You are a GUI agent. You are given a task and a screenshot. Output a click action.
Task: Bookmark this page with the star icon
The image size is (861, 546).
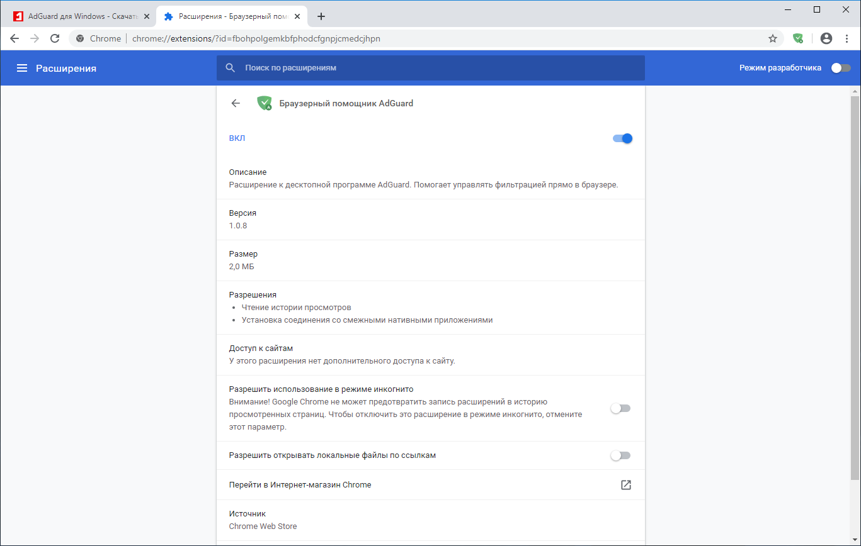pyautogui.click(x=773, y=38)
